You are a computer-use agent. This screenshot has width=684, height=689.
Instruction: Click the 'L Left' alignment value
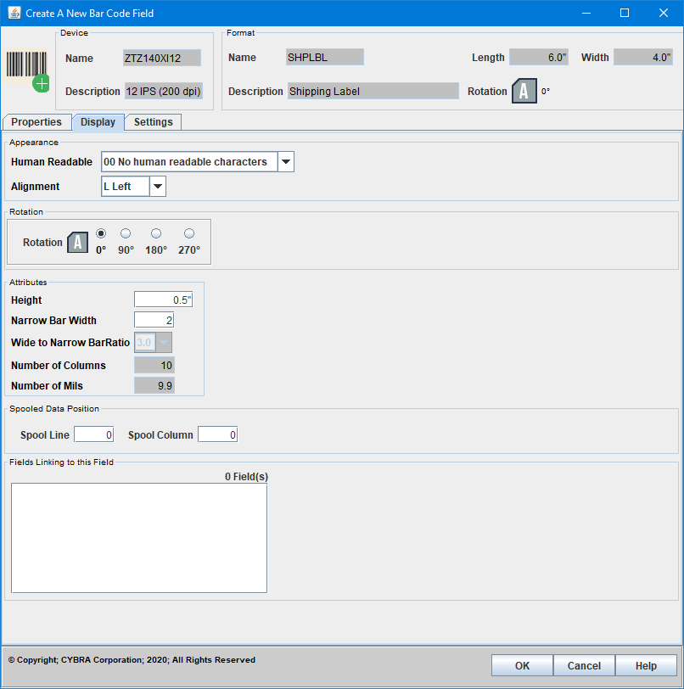pos(117,187)
